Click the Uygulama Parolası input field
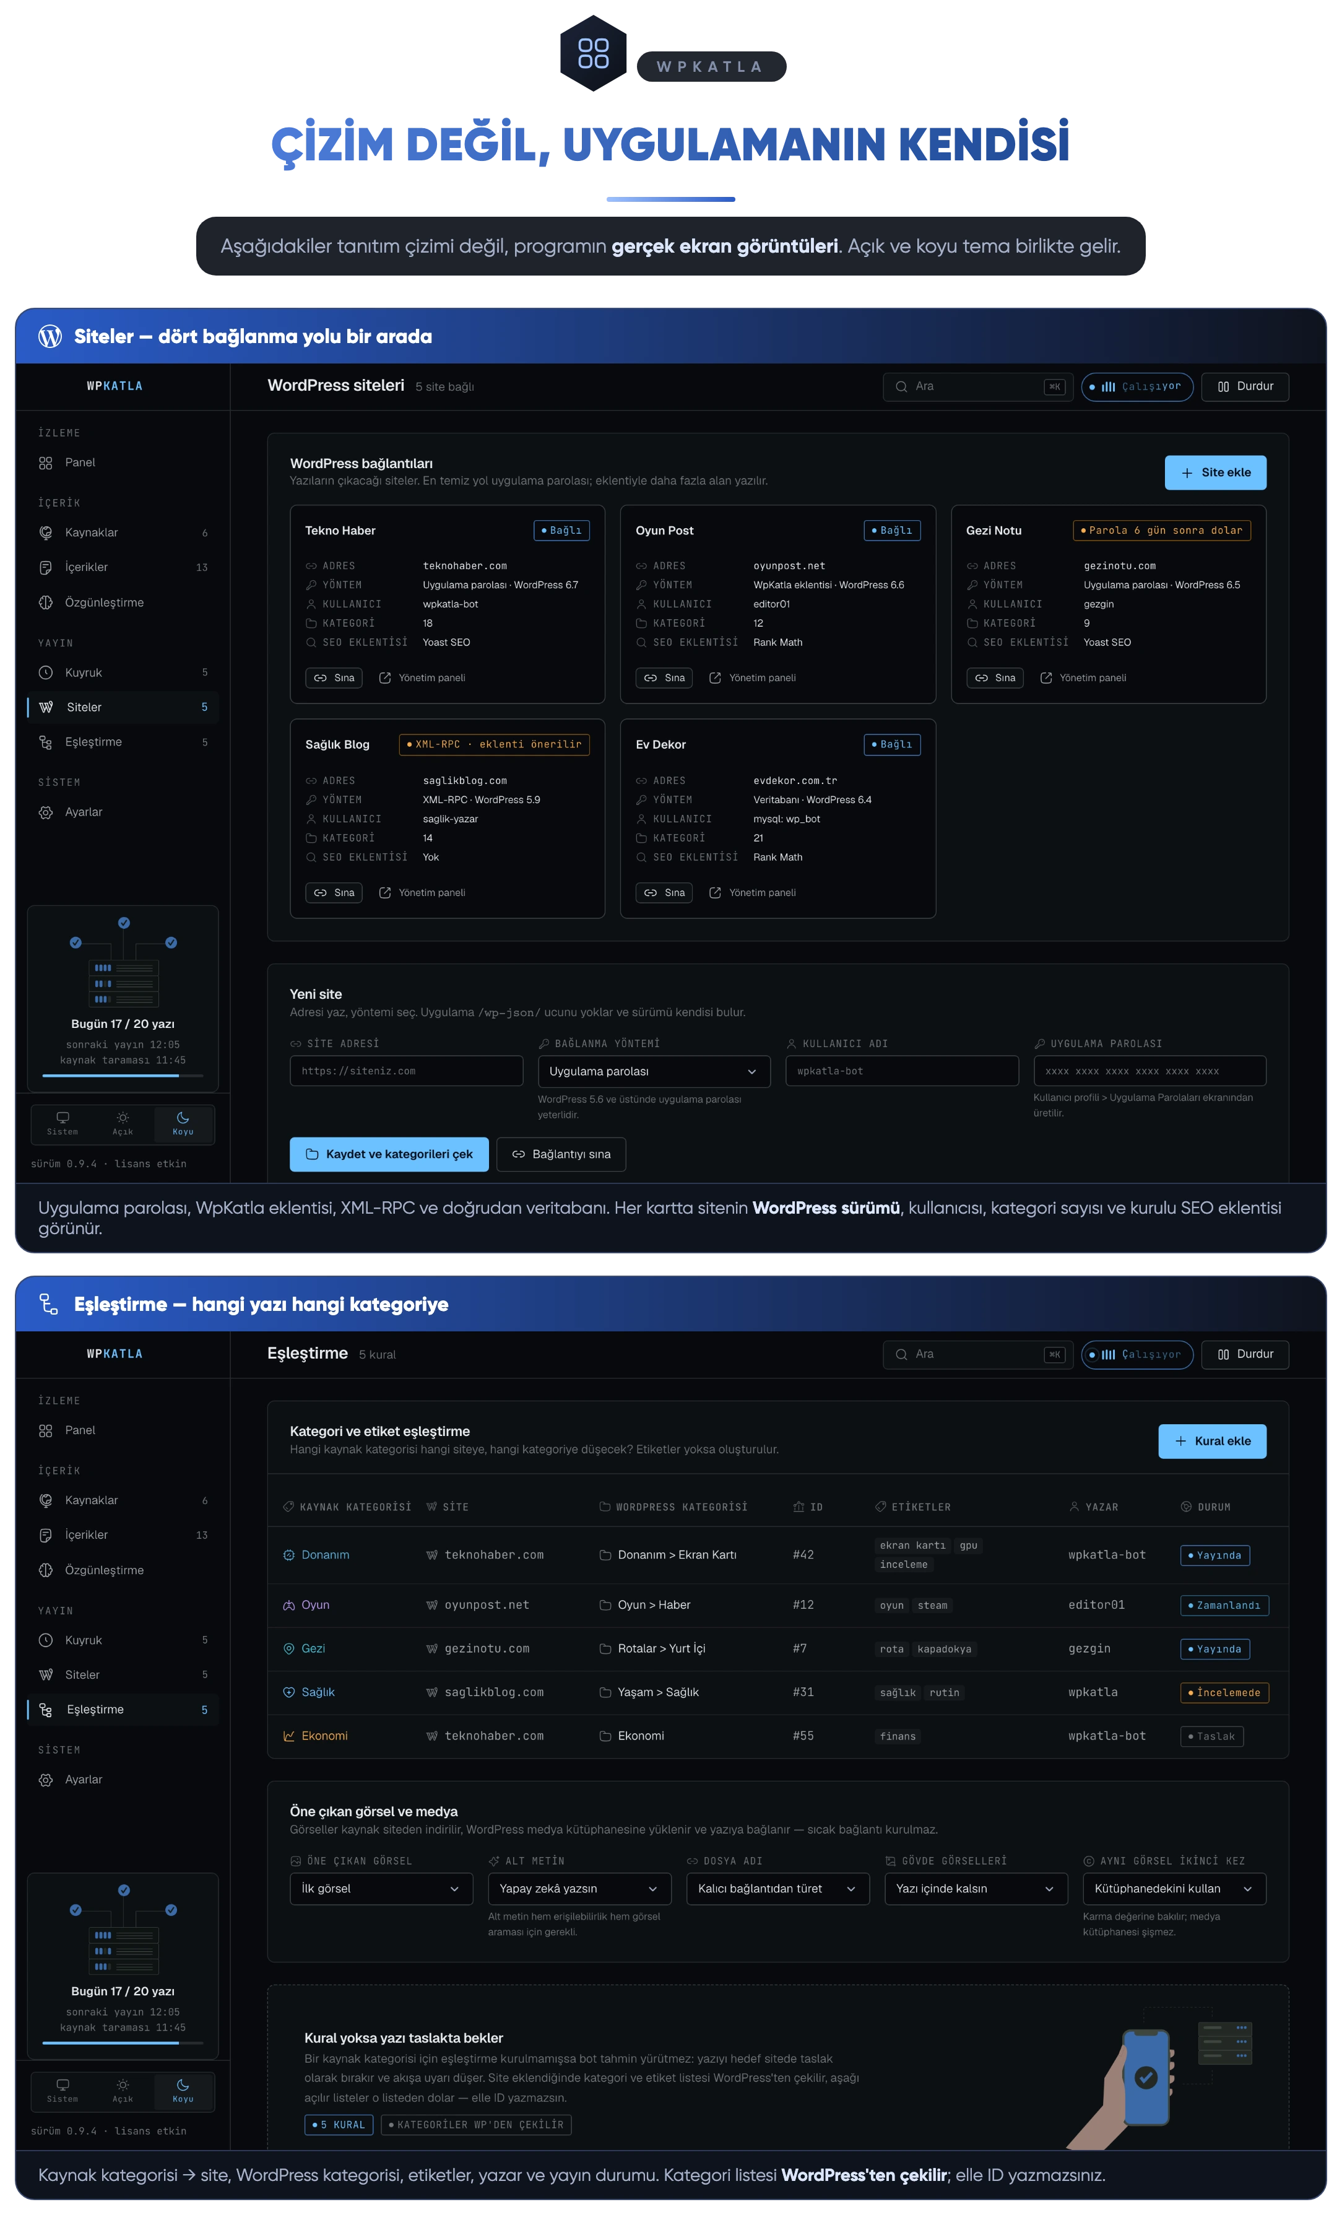1342x2215 pixels. coord(1149,1071)
